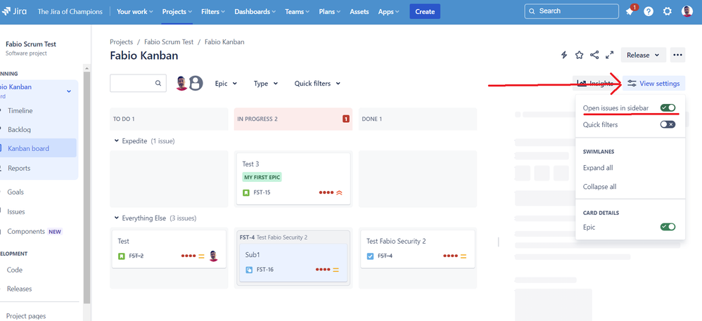Open the Your work dropdown
Screen dimensions: 702x321
(x=134, y=12)
